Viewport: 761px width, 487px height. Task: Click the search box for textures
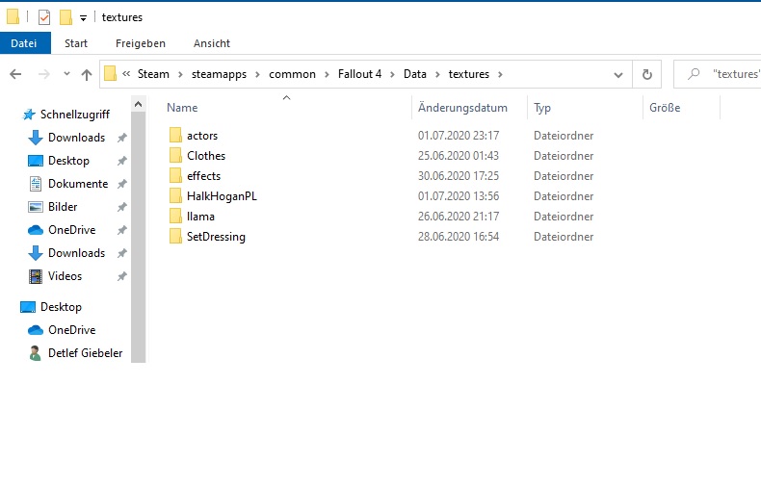click(722, 74)
